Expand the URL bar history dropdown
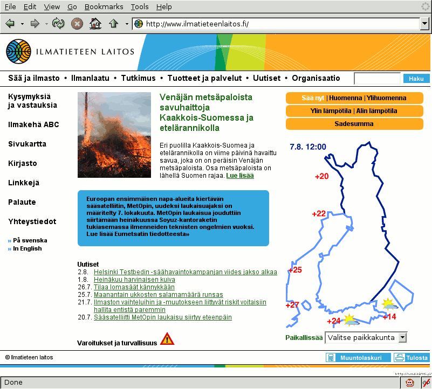The width and height of the screenshot is (432, 389). click(x=425, y=24)
